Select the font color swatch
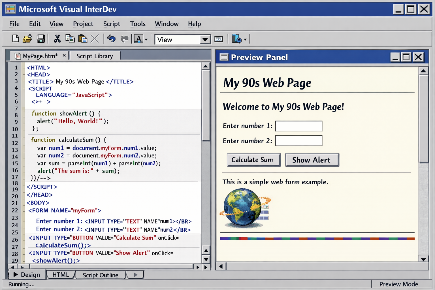This screenshot has width=435, height=290. click(138, 39)
